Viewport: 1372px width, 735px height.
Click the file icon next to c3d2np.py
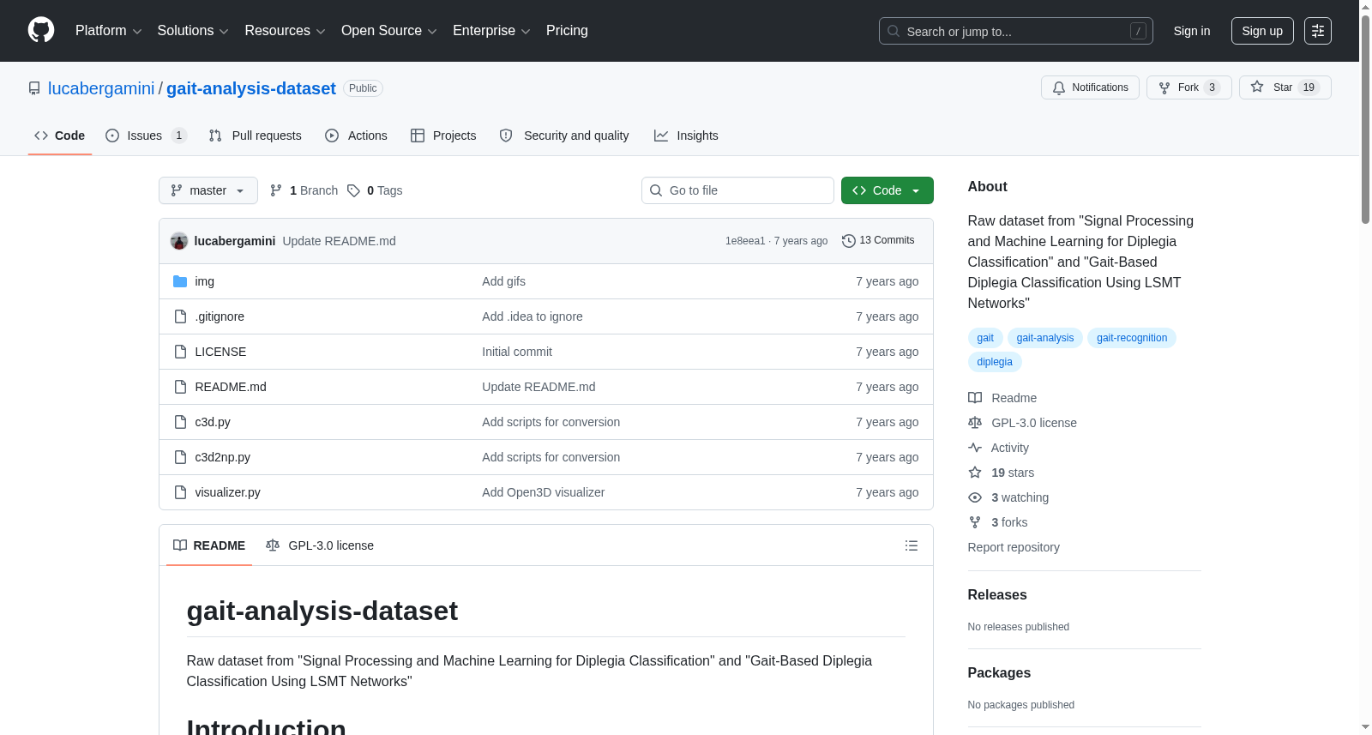[180, 457]
